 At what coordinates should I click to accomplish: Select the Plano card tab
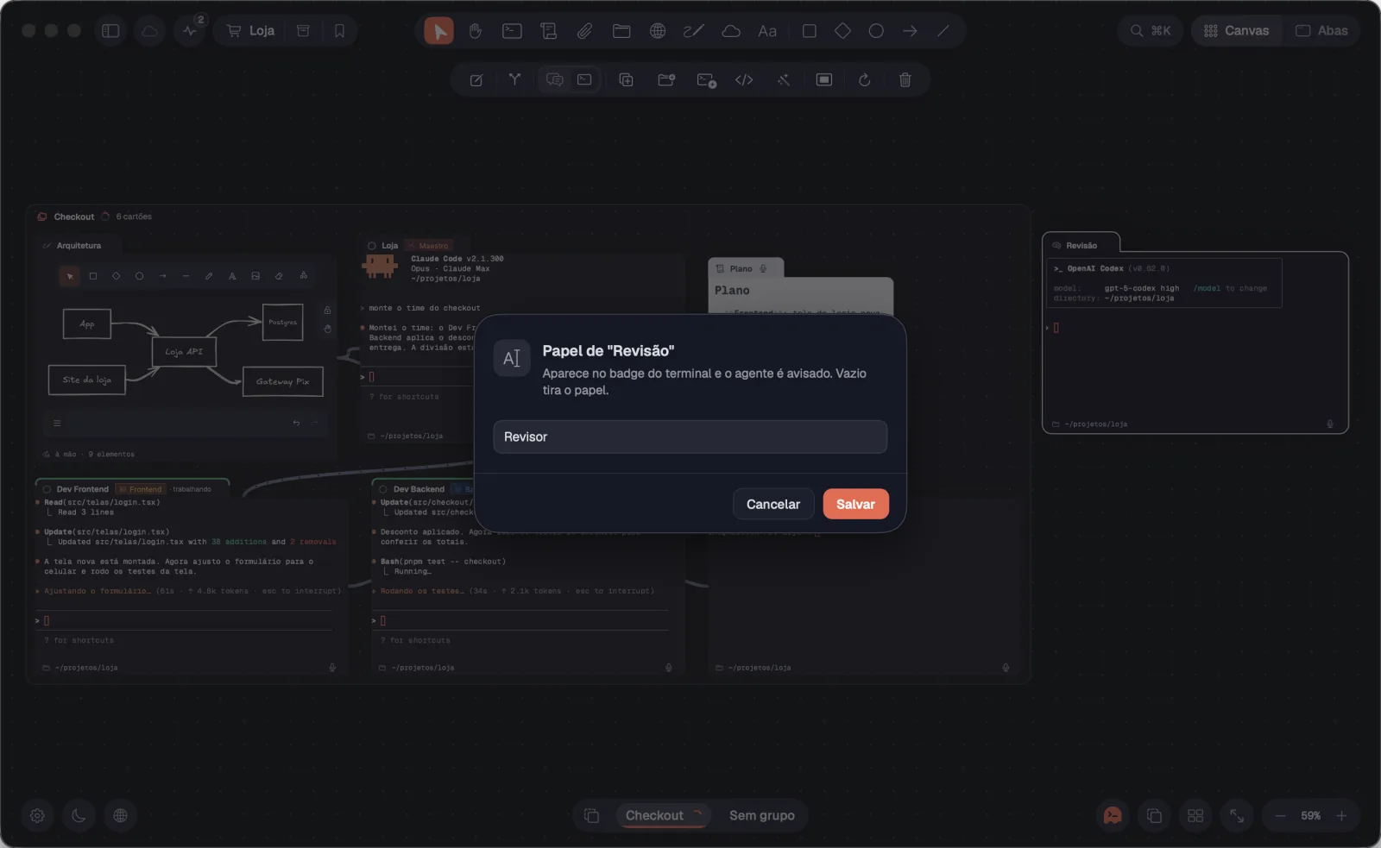pos(741,268)
